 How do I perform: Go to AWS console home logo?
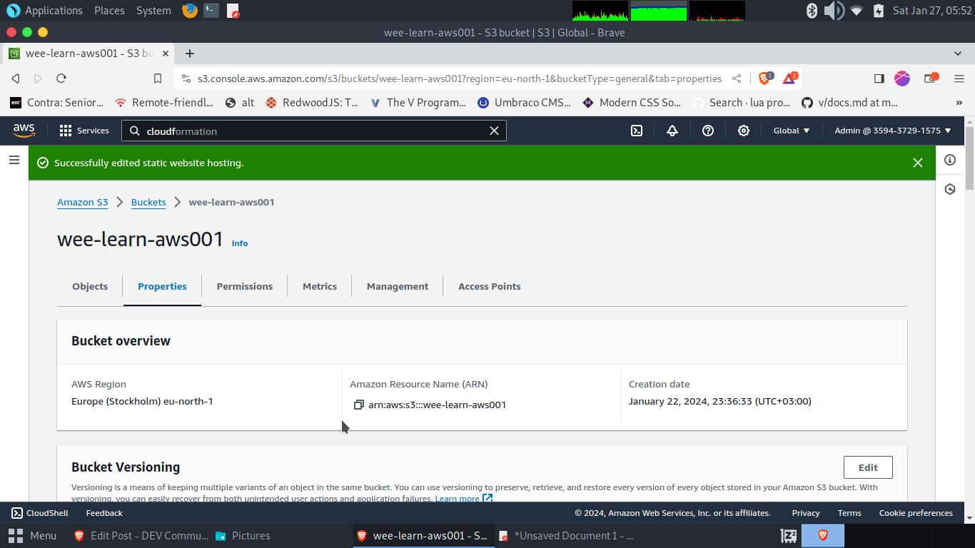[x=24, y=131]
